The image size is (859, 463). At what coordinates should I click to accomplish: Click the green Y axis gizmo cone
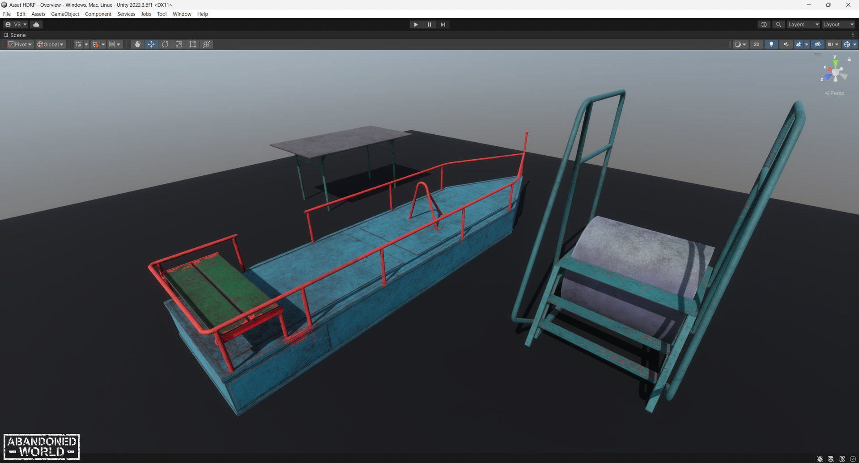(x=835, y=63)
